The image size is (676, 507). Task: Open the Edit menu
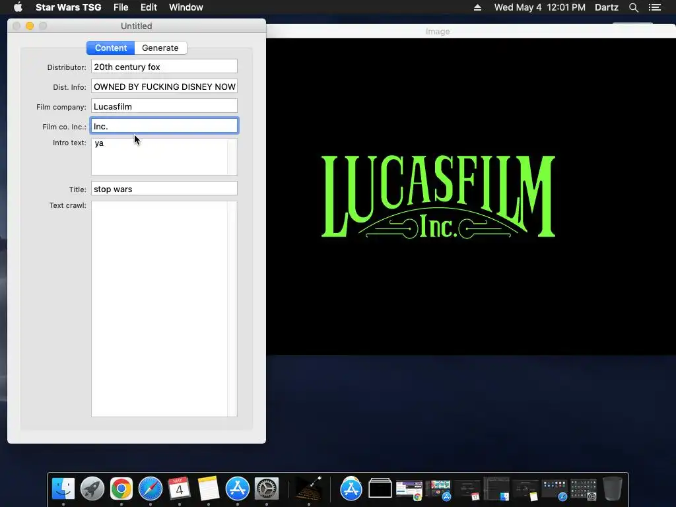(x=149, y=7)
